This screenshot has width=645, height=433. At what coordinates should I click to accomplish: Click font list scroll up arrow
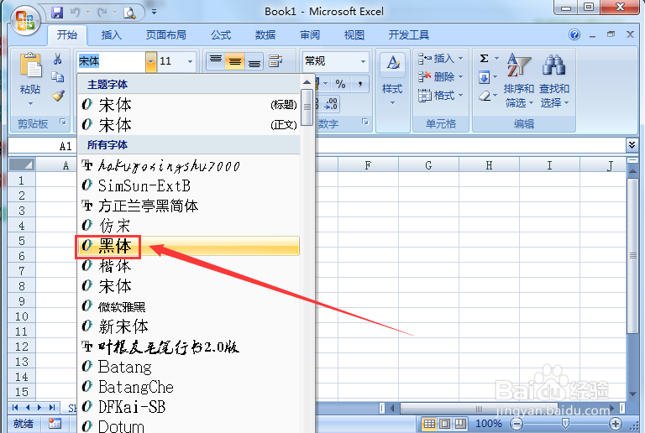point(307,82)
